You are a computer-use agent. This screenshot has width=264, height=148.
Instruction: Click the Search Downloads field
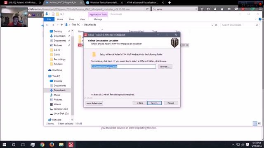(240, 25)
